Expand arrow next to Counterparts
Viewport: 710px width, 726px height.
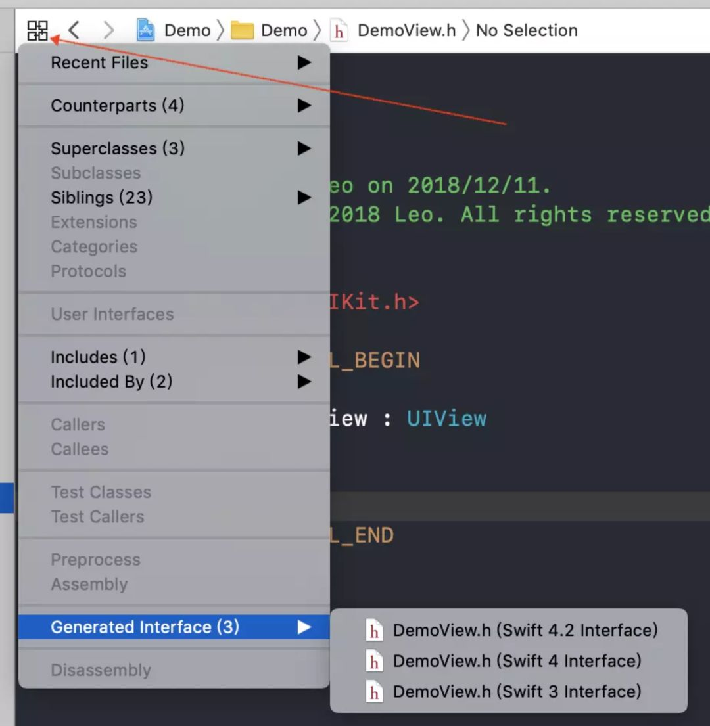[x=304, y=106]
